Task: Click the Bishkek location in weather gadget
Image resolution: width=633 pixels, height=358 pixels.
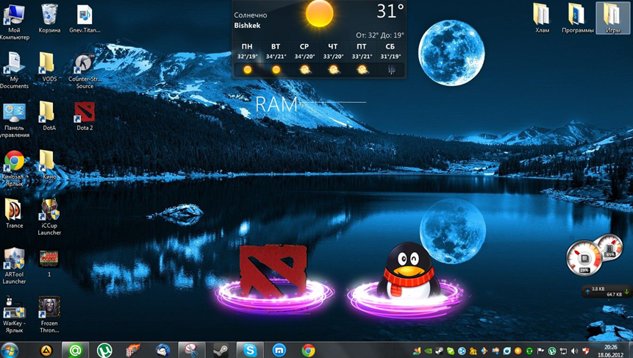Action: coord(247,26)
